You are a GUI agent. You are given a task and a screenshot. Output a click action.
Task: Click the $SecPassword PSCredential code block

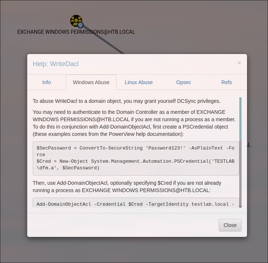136,158
